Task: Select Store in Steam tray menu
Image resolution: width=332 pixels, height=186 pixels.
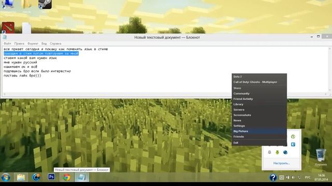Action: click(x=259, y=88)
